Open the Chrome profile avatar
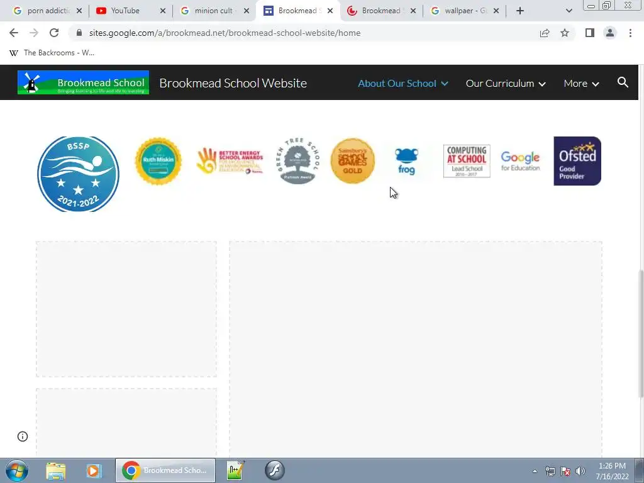This screenshot has width=644, height=483. [610, 33]
